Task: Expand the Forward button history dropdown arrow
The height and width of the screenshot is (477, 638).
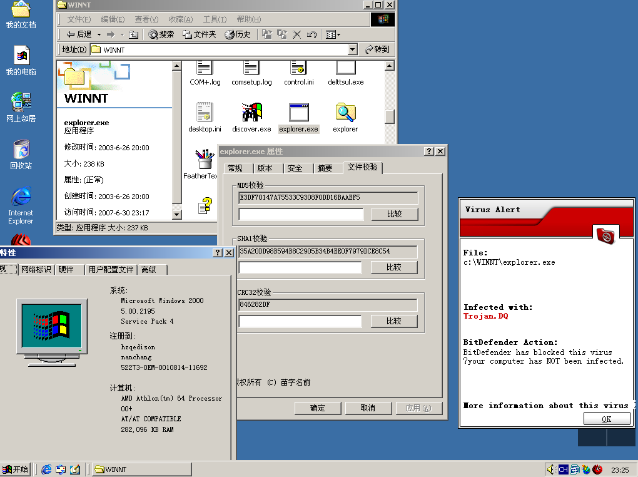Action: pyautogui.click(x=122, y=34)
